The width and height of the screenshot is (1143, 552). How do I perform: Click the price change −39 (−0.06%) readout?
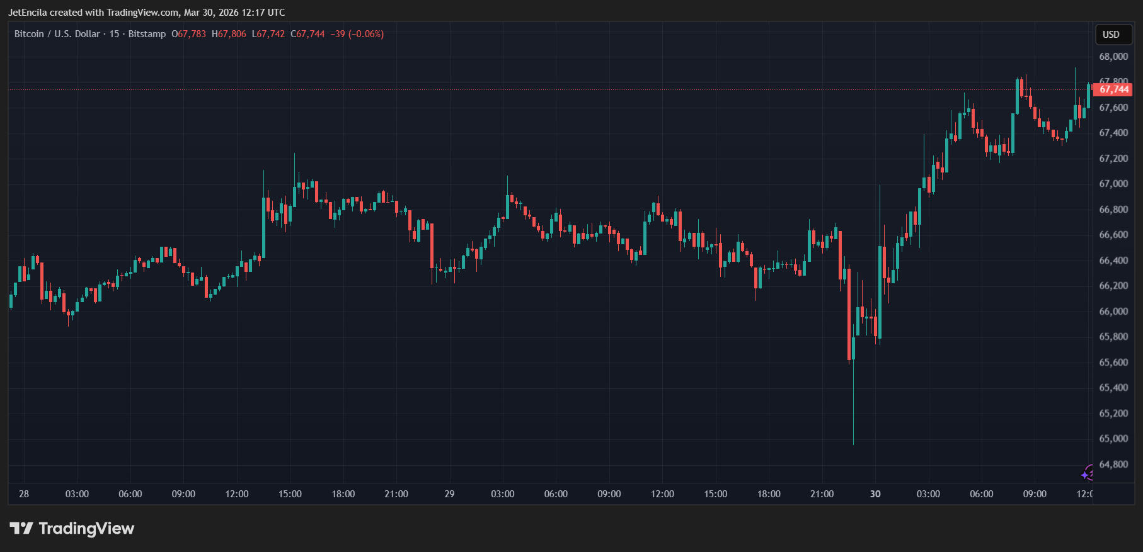click(x=357, y=34)
